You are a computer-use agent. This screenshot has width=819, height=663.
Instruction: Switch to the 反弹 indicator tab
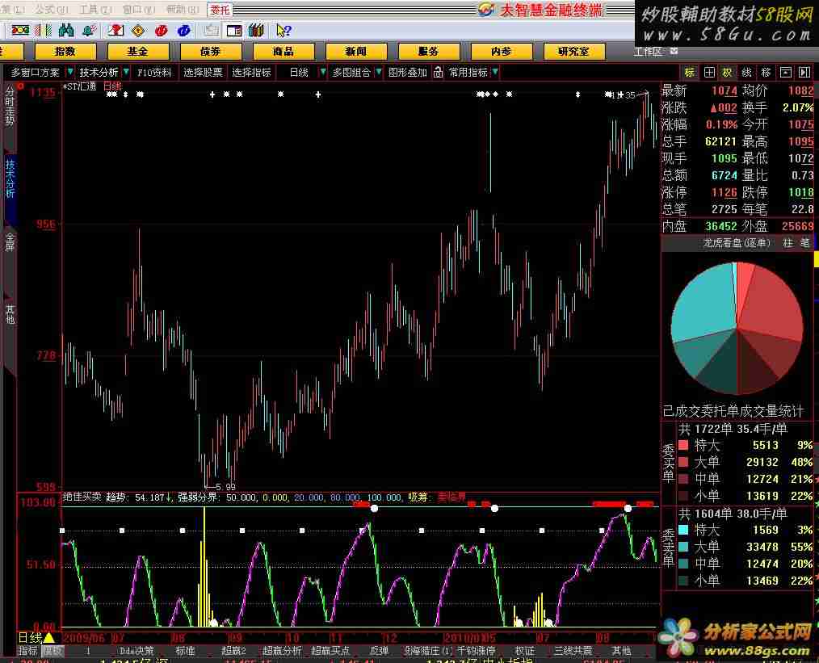click(379, 650)
